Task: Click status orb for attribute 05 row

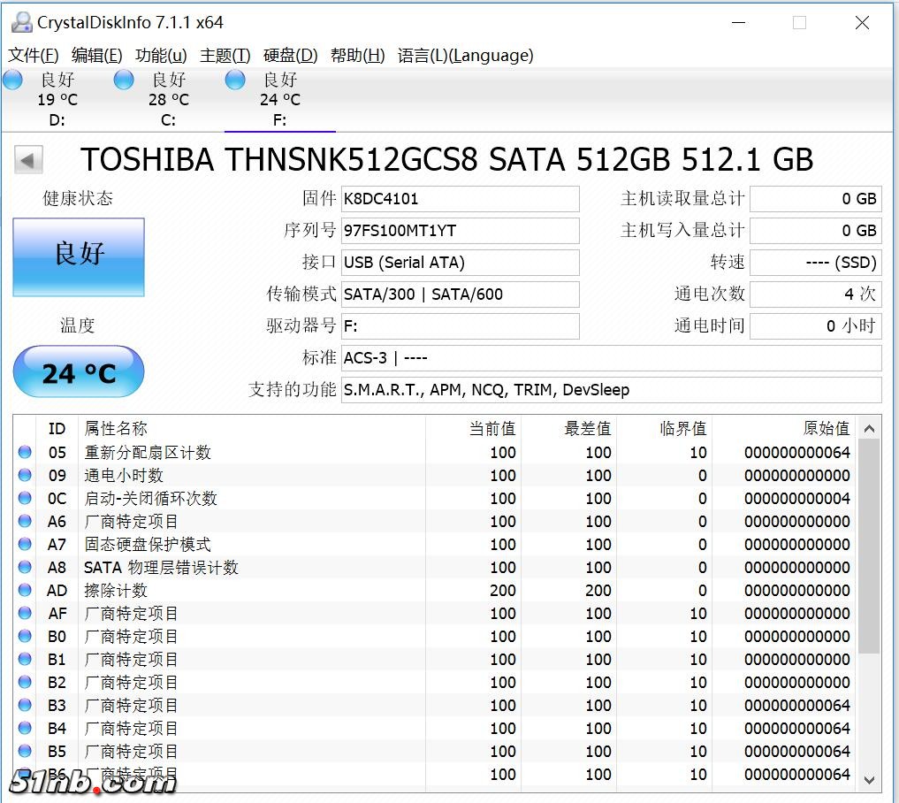Action: 25,453
